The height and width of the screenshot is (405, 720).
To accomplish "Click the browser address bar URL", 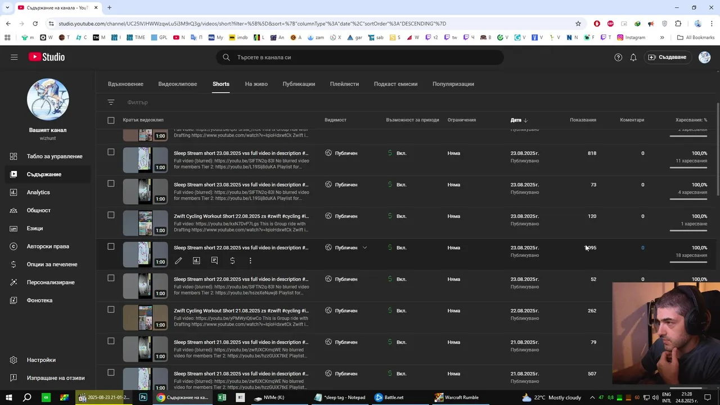I will 252,24.
